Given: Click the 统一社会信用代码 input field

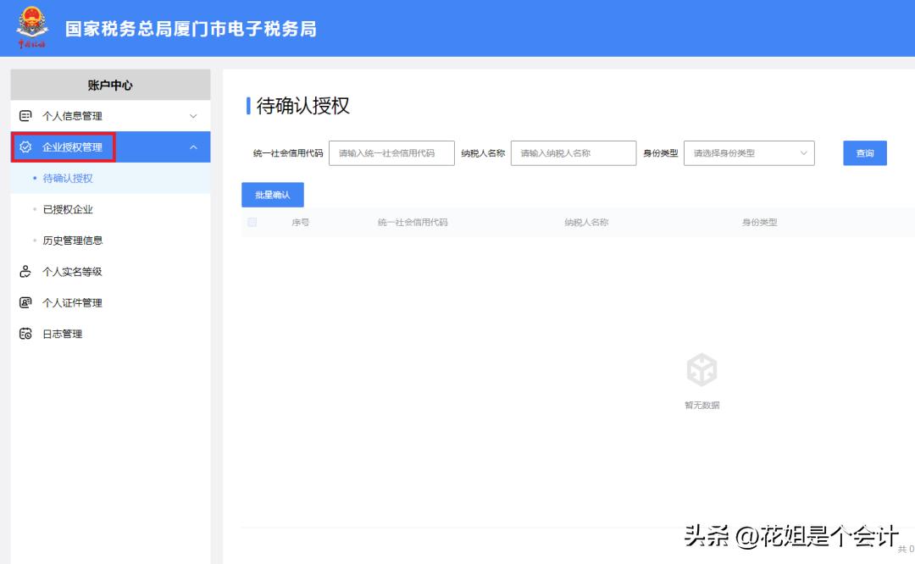Looking at the screenshot, I should click(391, 152).
